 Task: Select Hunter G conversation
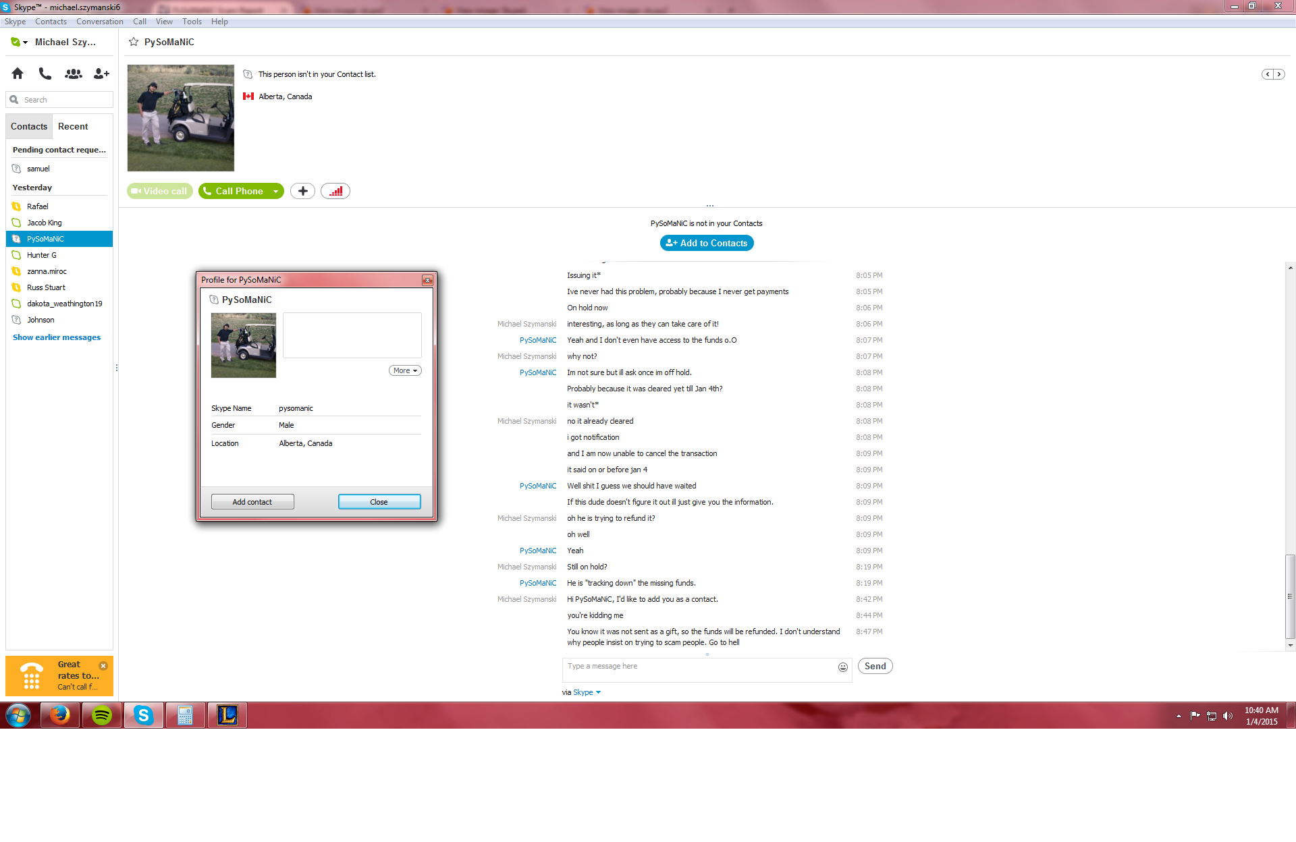click(x=59, y=255)
